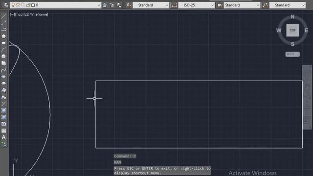Click layer 0 color swatch
Screen dimensions: 313x176
pyautogui.click(x=33, y=5)
